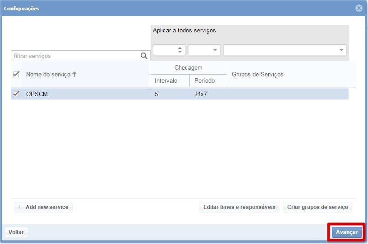Increase the interval stepper value
Screen dimensions: 368x244
click(180, 48)
